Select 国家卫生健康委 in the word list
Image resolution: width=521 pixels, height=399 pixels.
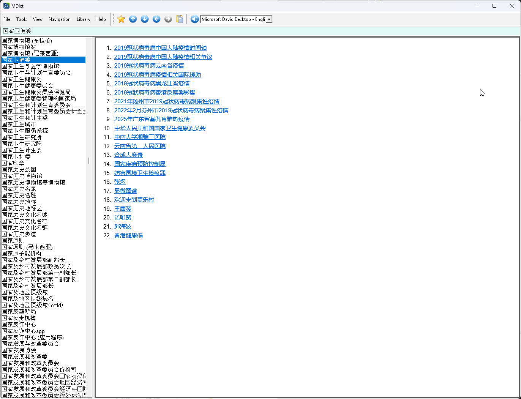[x=22, y=79]
